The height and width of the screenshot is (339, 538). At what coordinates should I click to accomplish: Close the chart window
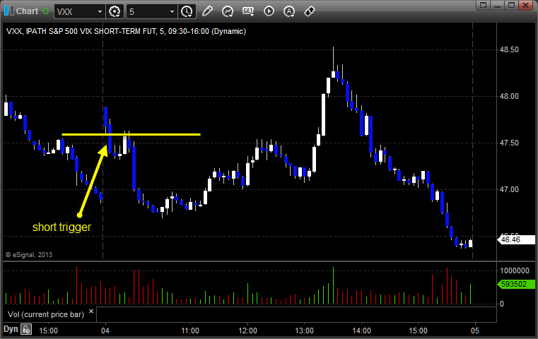(x=525, y=5)
